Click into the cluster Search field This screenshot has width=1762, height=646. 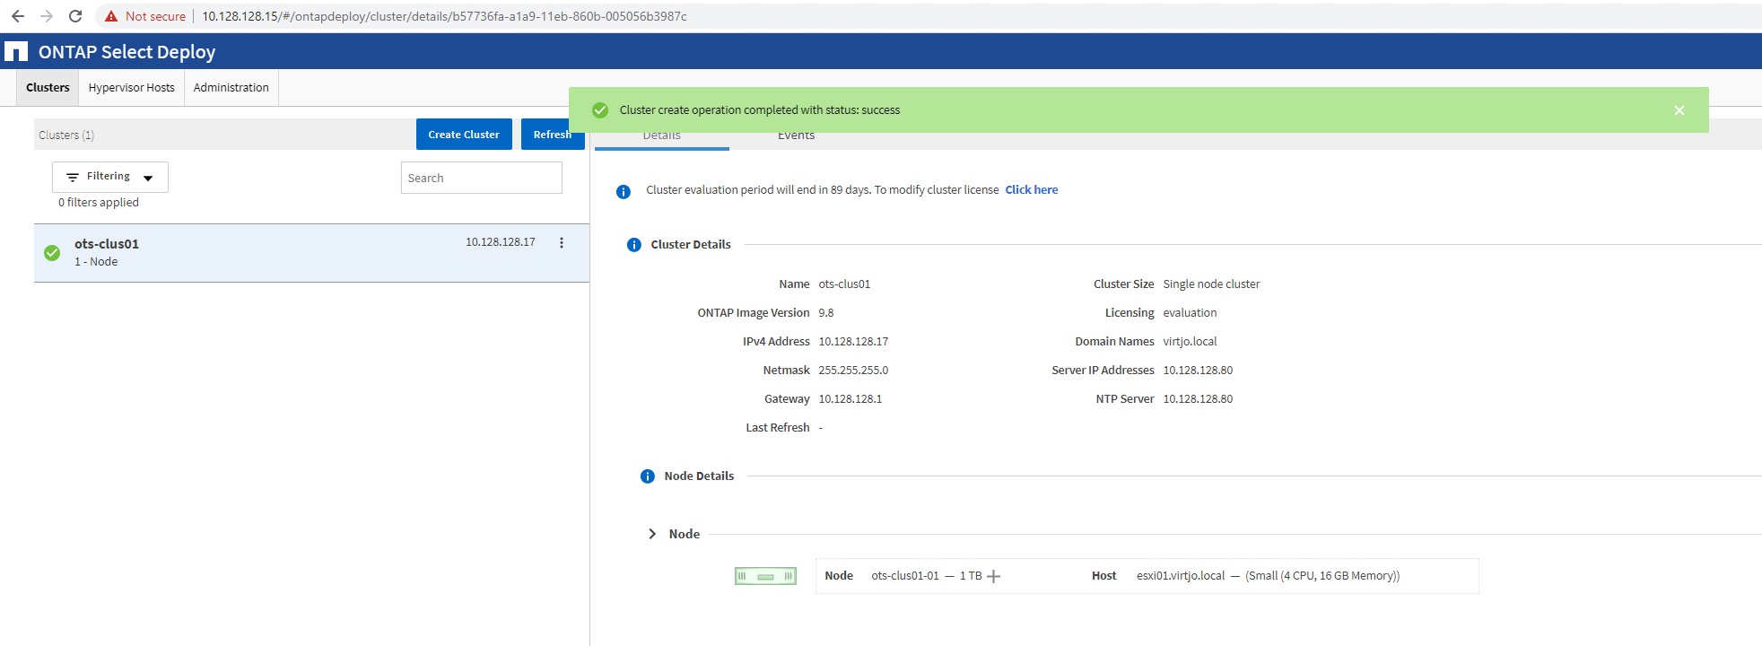(481, 178)
